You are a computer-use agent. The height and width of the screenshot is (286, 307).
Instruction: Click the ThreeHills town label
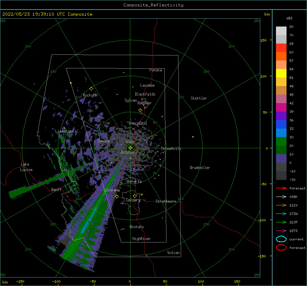171,149
